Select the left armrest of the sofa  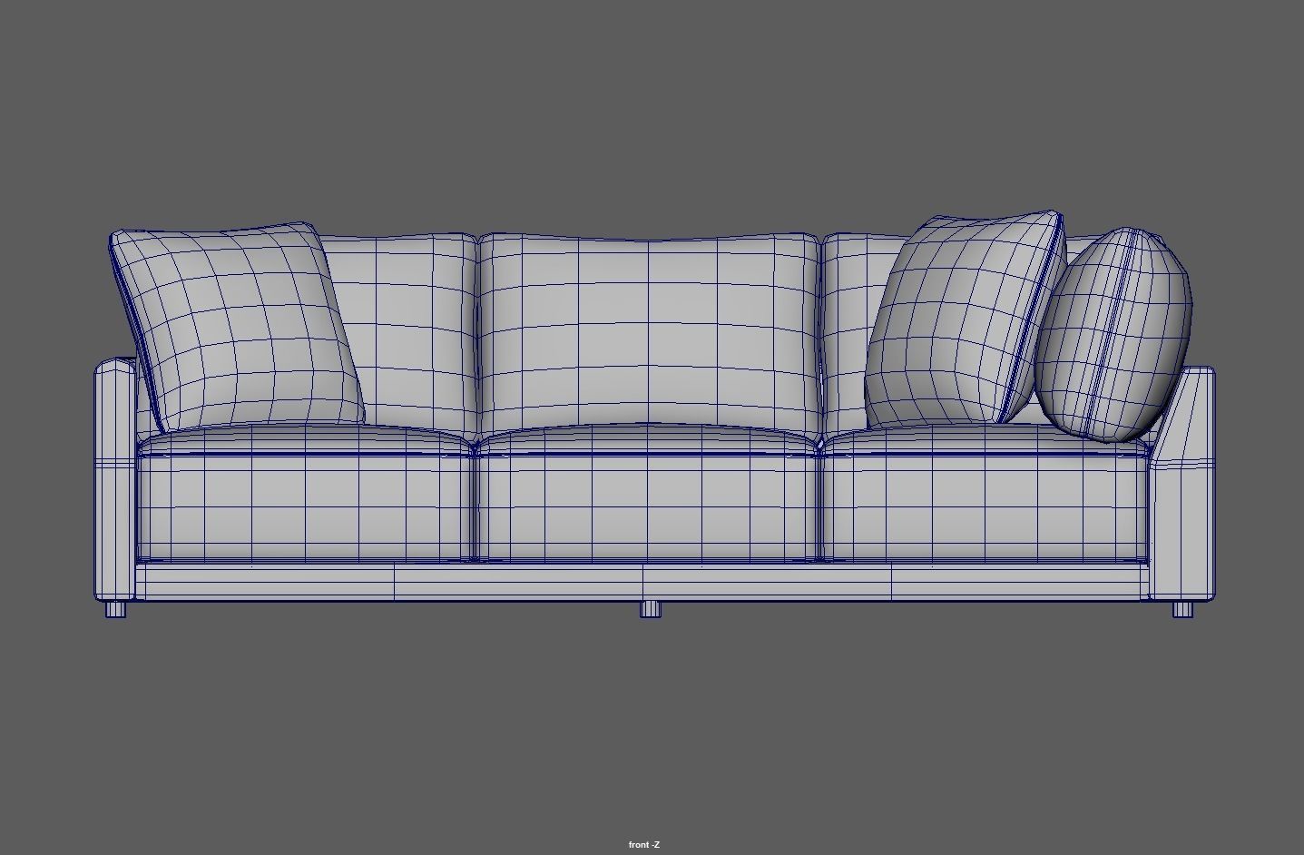click(115, 480)
